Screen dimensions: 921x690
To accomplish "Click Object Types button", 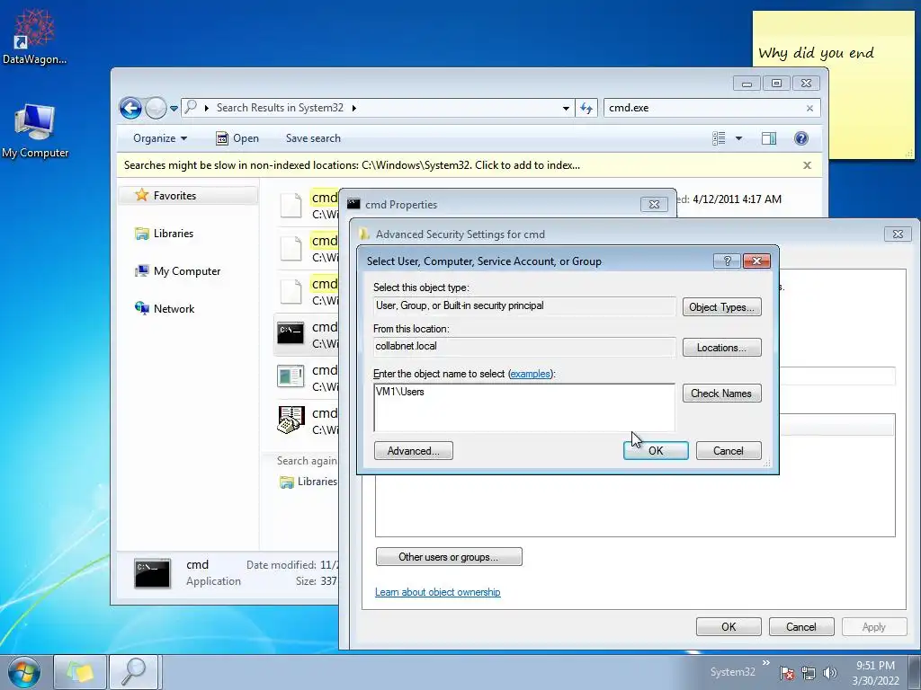I will (722, 307).
